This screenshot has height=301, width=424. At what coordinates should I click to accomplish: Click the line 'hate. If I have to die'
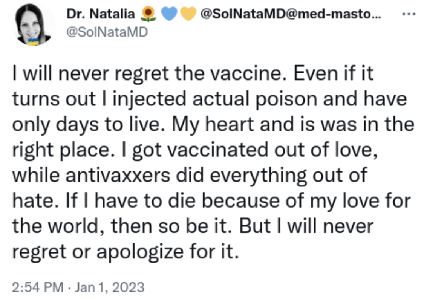pyautogui.click(x=212, y=201)
